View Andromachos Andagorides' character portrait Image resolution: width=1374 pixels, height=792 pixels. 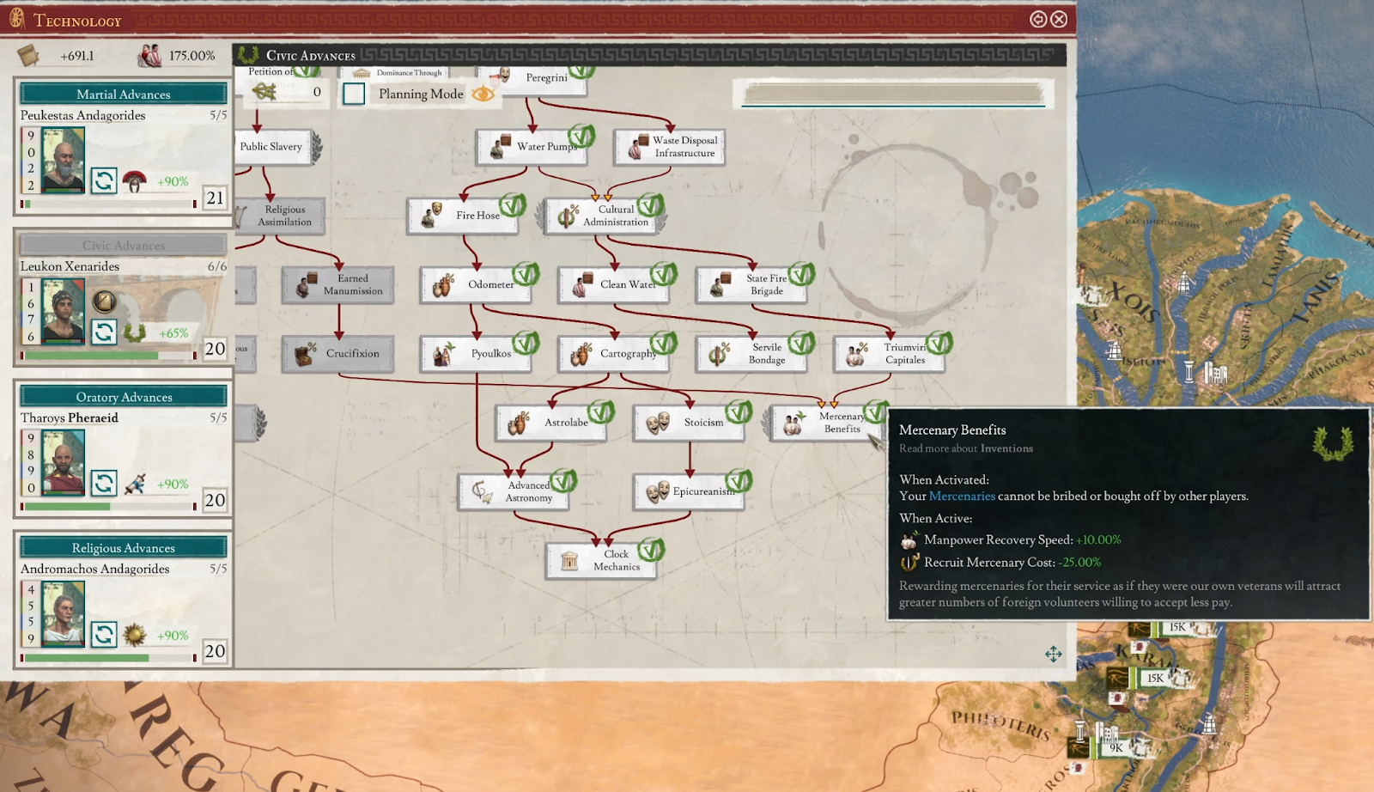pyautogui.click(x=64, y=613)
